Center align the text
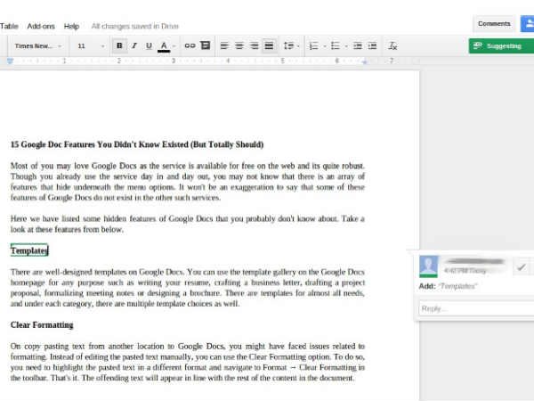This screenshot has height=401, width=534. pyautogui.click(x=239, y=45)
